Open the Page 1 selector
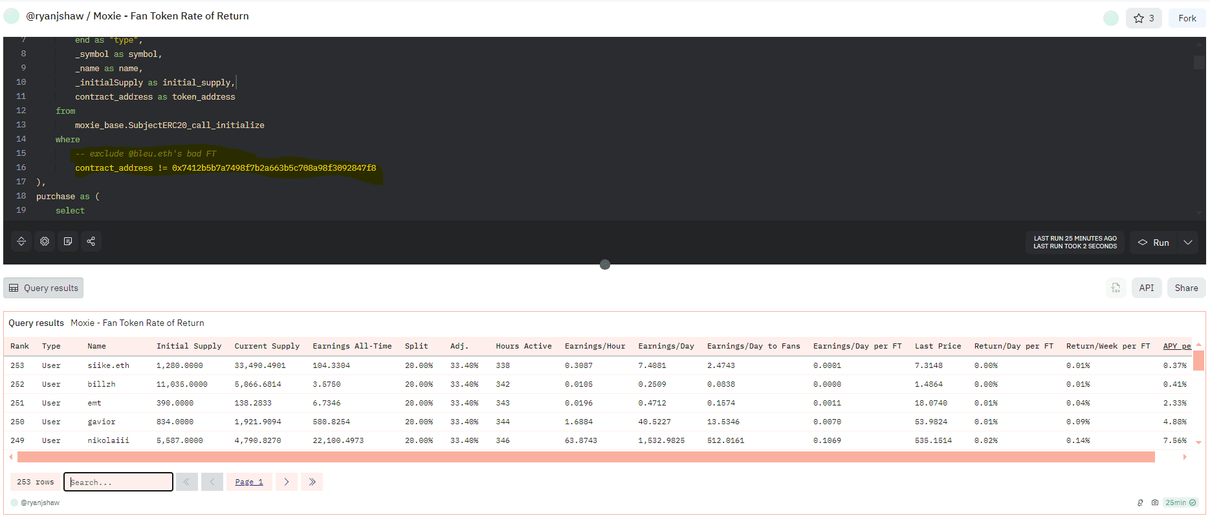Screen dimensions: 1210x518 [x=249, y=482]
